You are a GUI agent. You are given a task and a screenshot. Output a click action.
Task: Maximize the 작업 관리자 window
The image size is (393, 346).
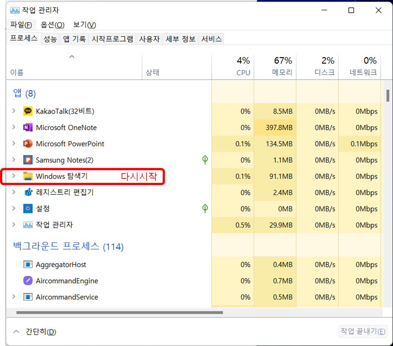[x=351, y=10]
